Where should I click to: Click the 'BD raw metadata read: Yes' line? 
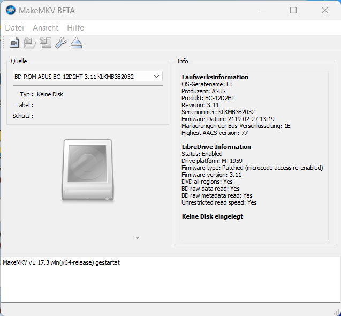[x=217, y=195]
